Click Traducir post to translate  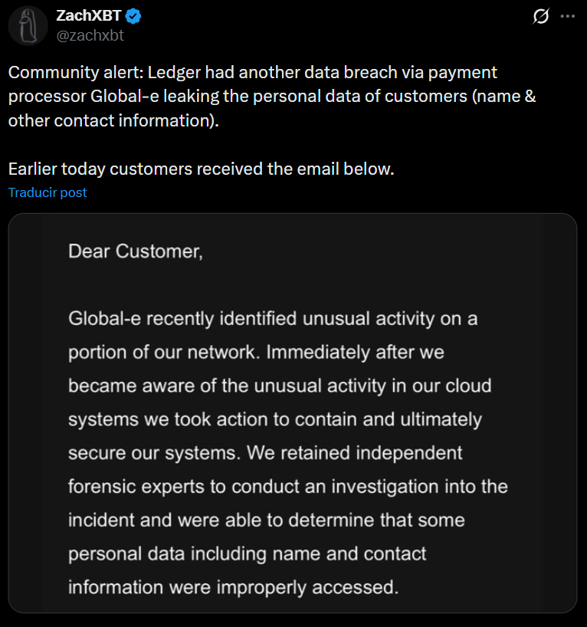coord(47,192)
